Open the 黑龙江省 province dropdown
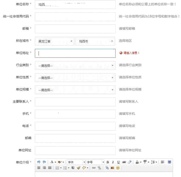The image size is (181, 177). pos(55,41)
